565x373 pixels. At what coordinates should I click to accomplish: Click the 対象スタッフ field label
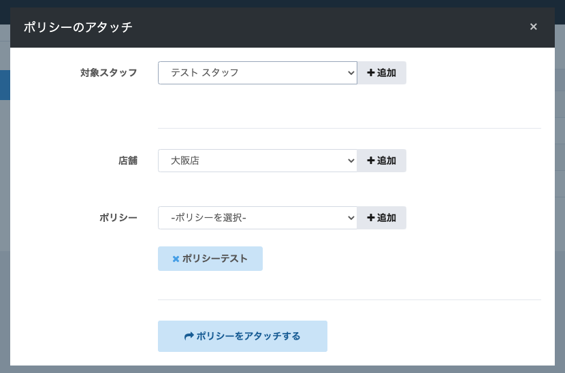click(x=109, y=73)
